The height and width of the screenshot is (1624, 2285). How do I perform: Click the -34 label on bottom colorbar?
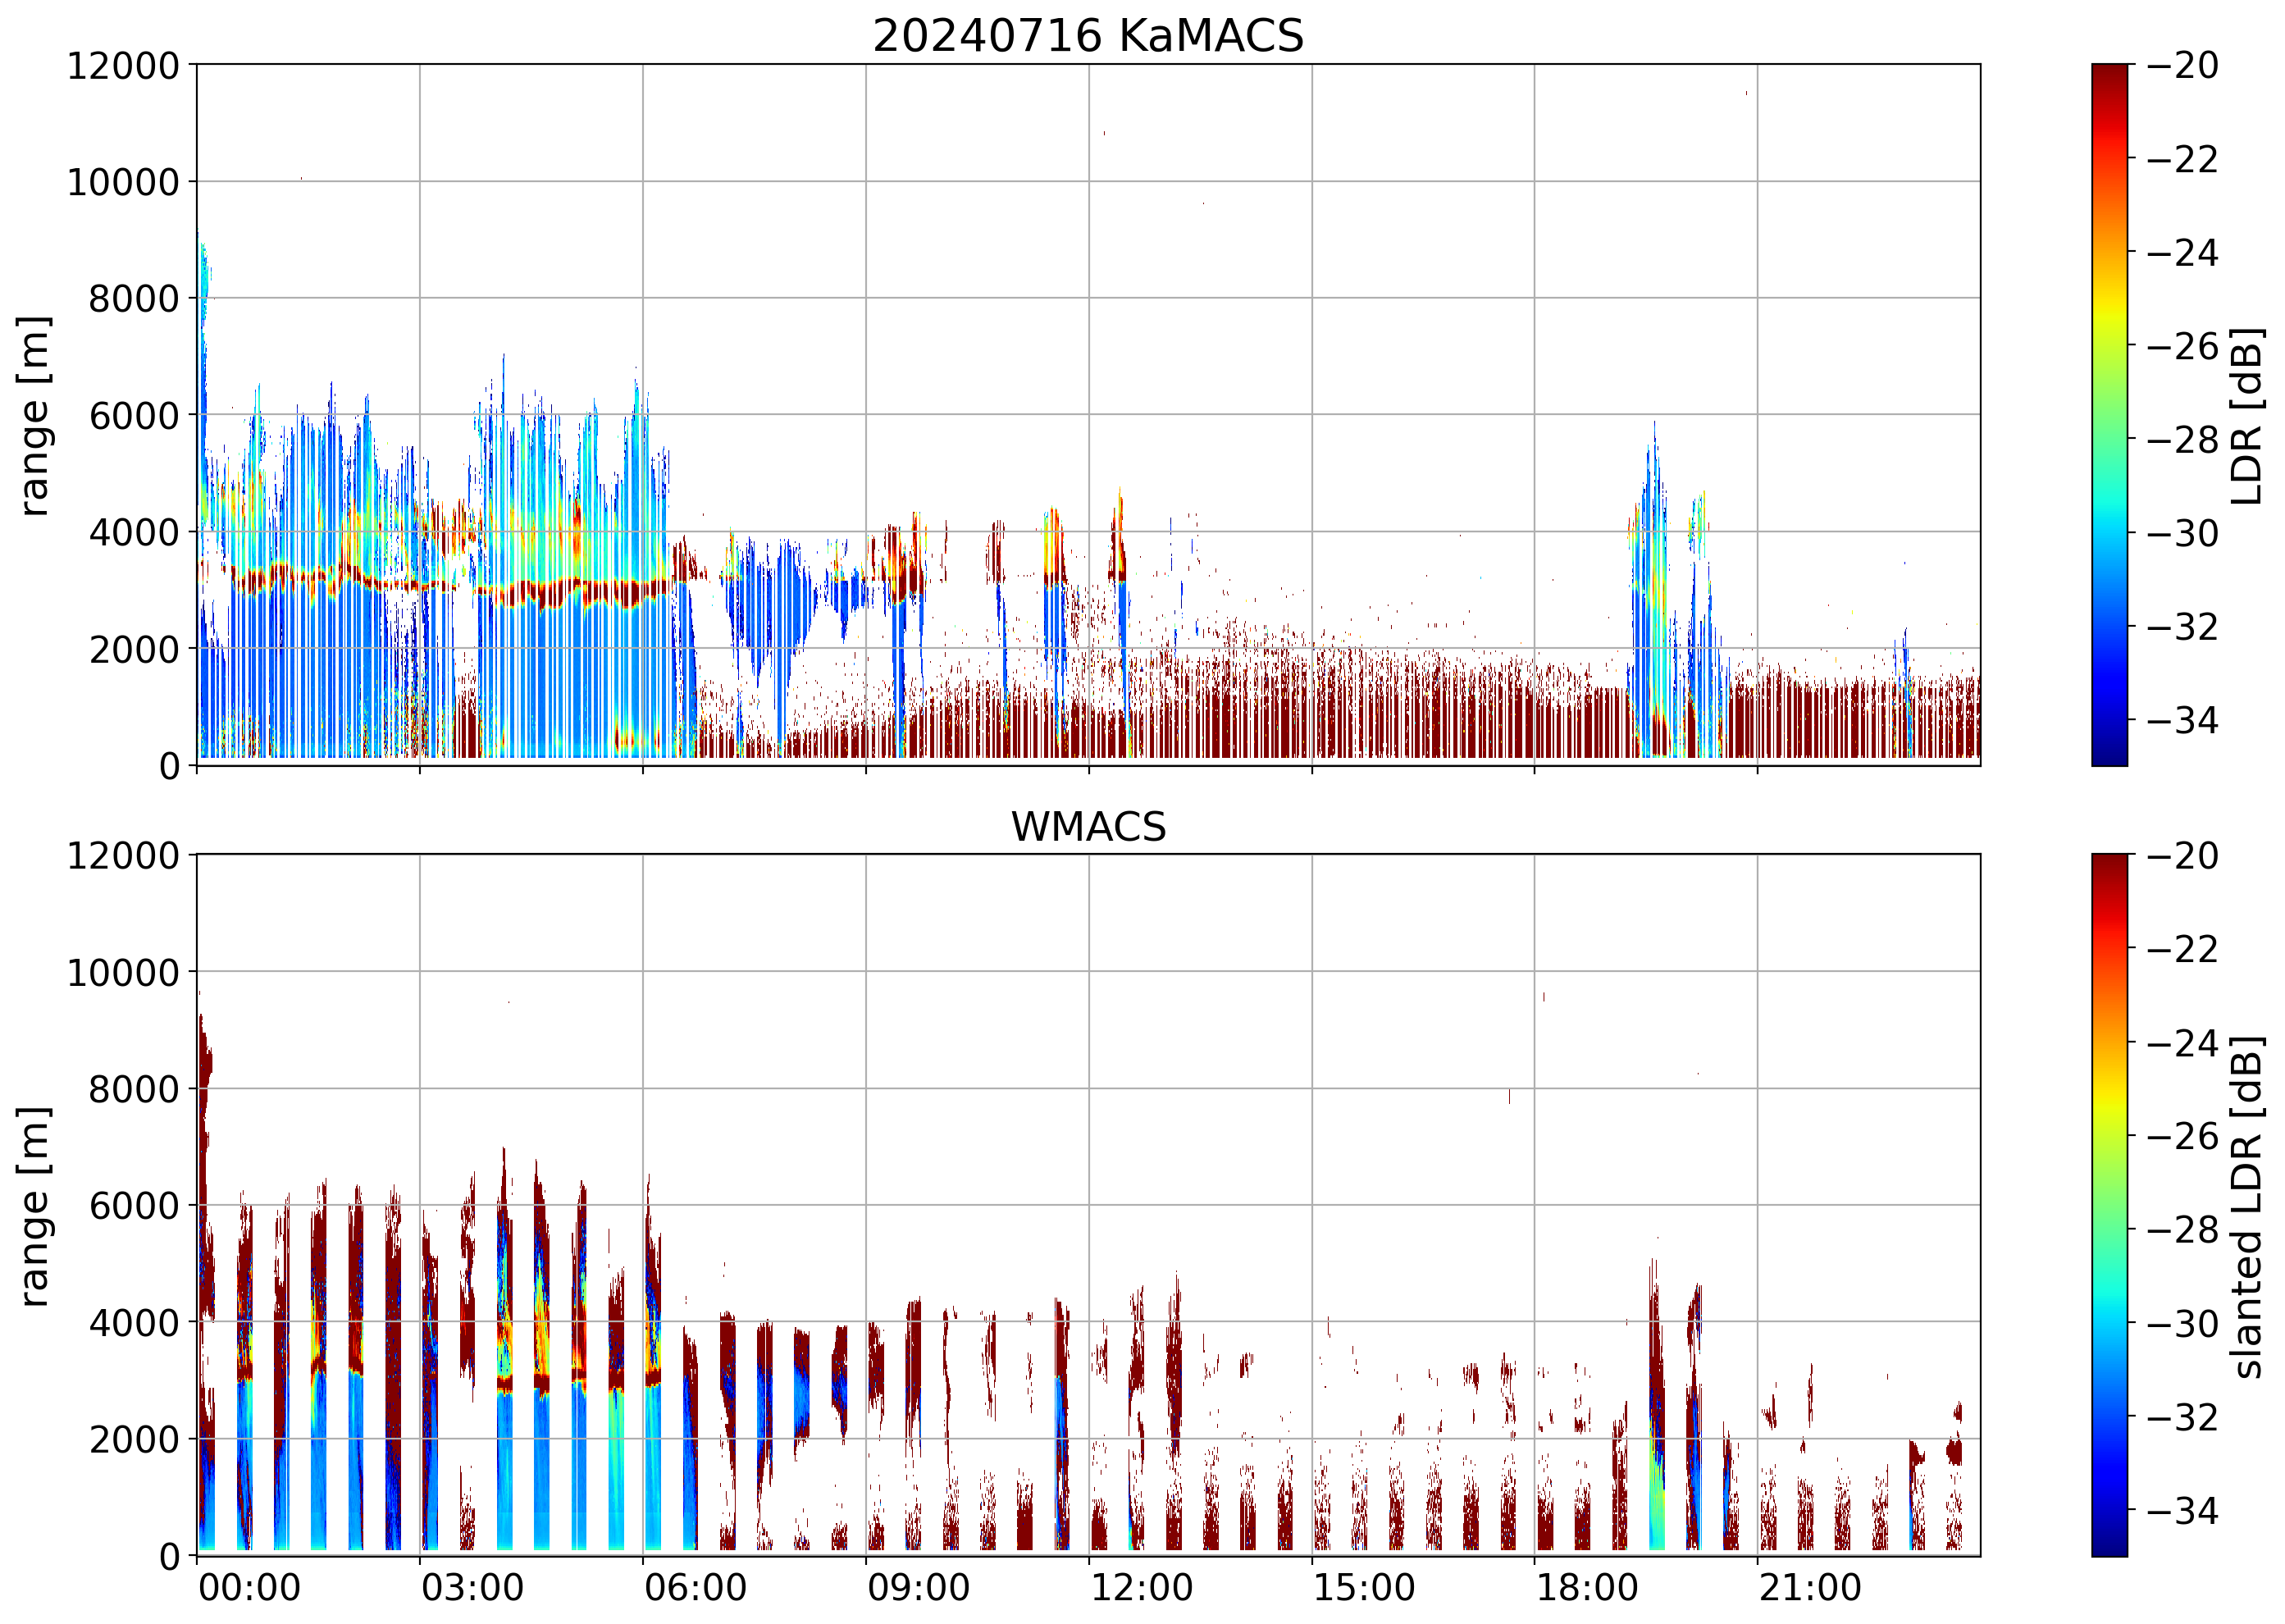pos(2182,1510)
